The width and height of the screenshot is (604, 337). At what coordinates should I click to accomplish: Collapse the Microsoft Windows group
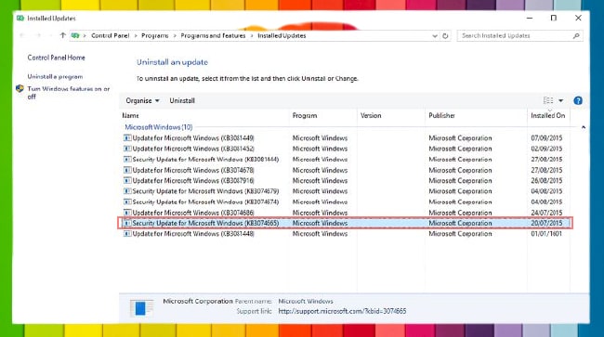click(584, 127)
